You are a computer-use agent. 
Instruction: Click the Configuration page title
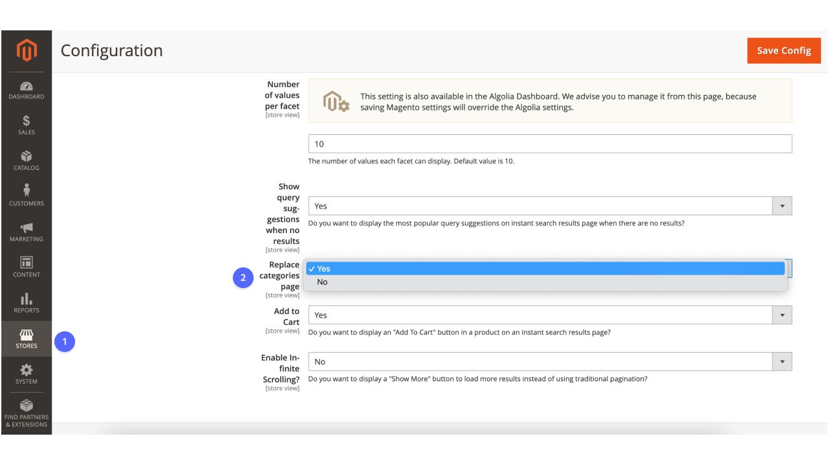coord(112,50)
